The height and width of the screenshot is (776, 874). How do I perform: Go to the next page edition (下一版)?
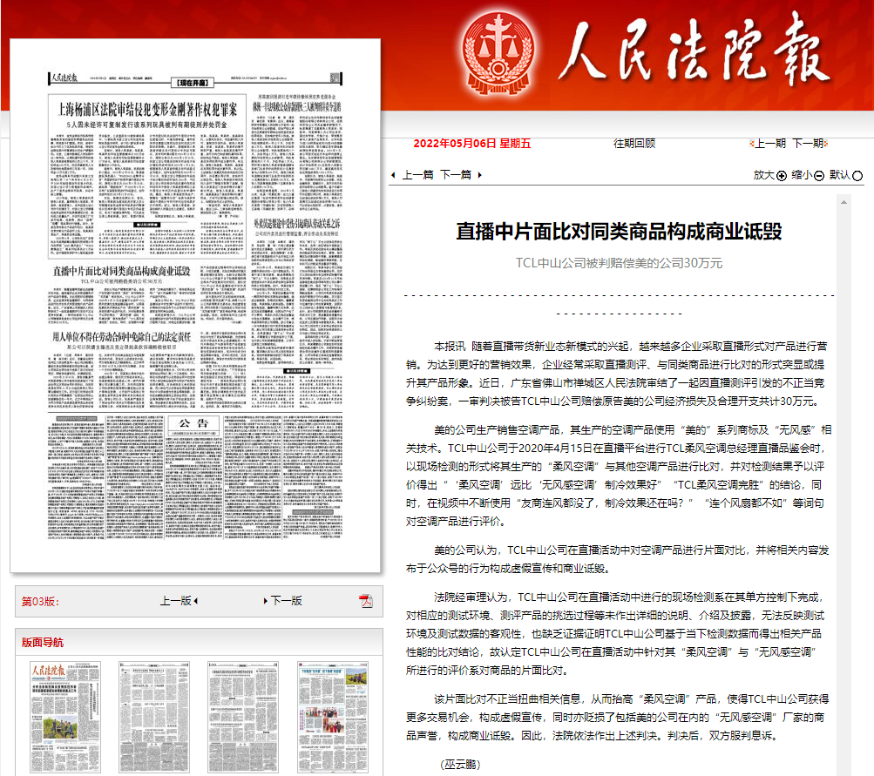[283, 601]
